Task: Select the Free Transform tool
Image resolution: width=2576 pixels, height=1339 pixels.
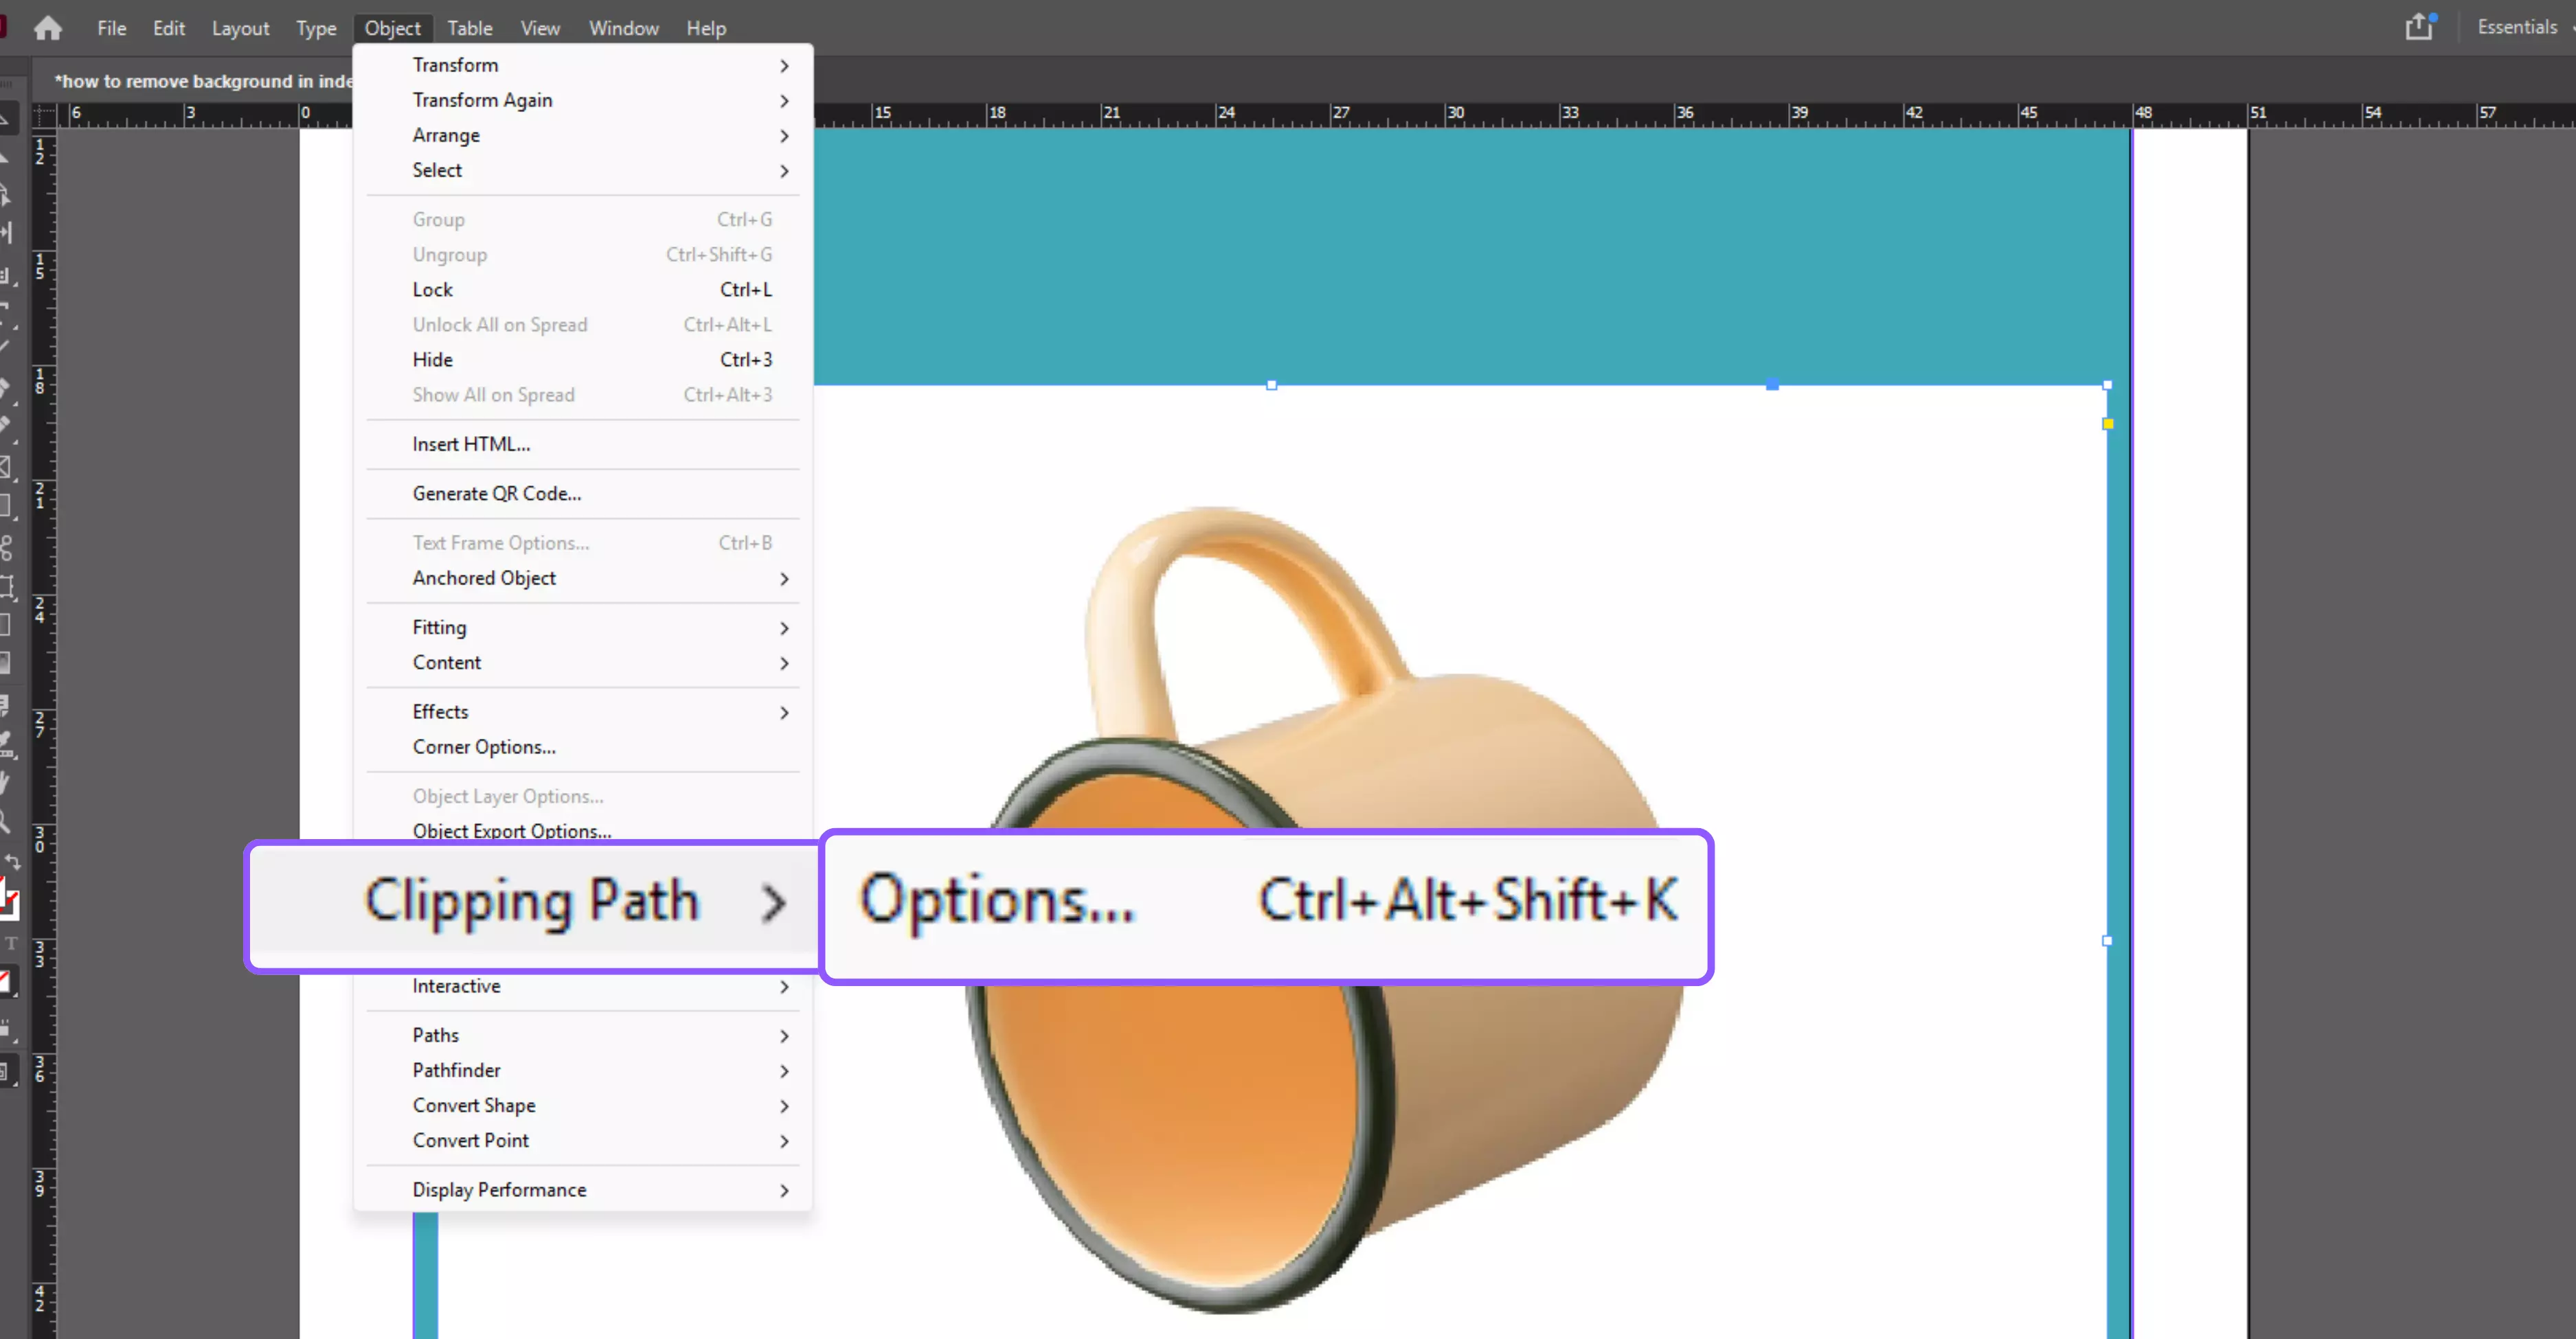Action: pos(7,586)
